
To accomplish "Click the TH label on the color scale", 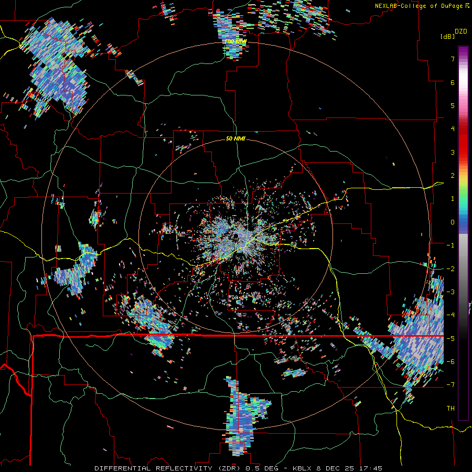I will 450,408.
